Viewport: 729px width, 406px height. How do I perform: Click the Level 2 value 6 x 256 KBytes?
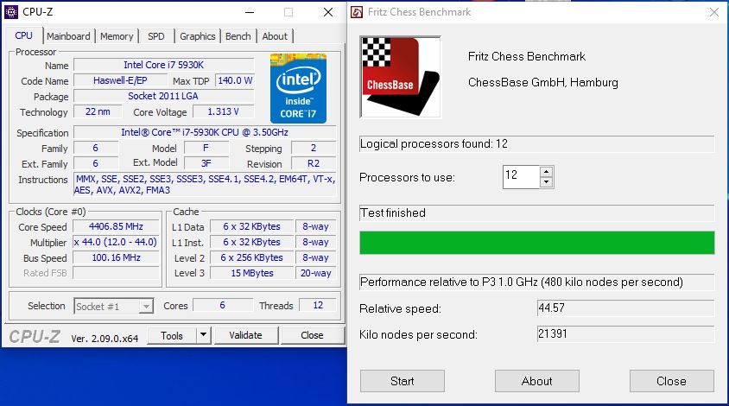coord(251,257)
